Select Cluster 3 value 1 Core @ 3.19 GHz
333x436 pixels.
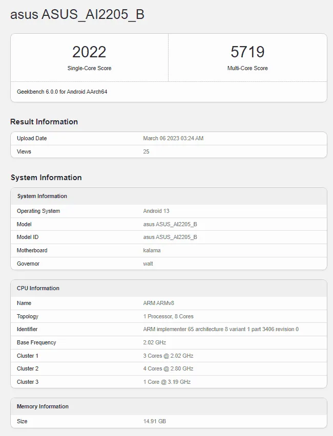coord(167,382)
